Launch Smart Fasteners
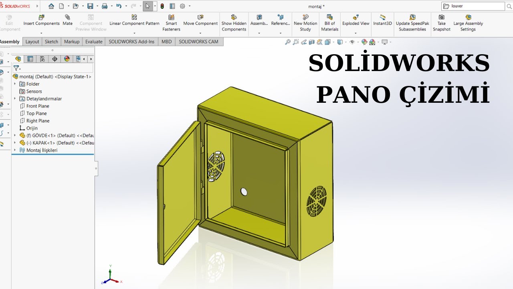This screenshot has width=513, height=289. pyautogui.click(x=171, y=23)
